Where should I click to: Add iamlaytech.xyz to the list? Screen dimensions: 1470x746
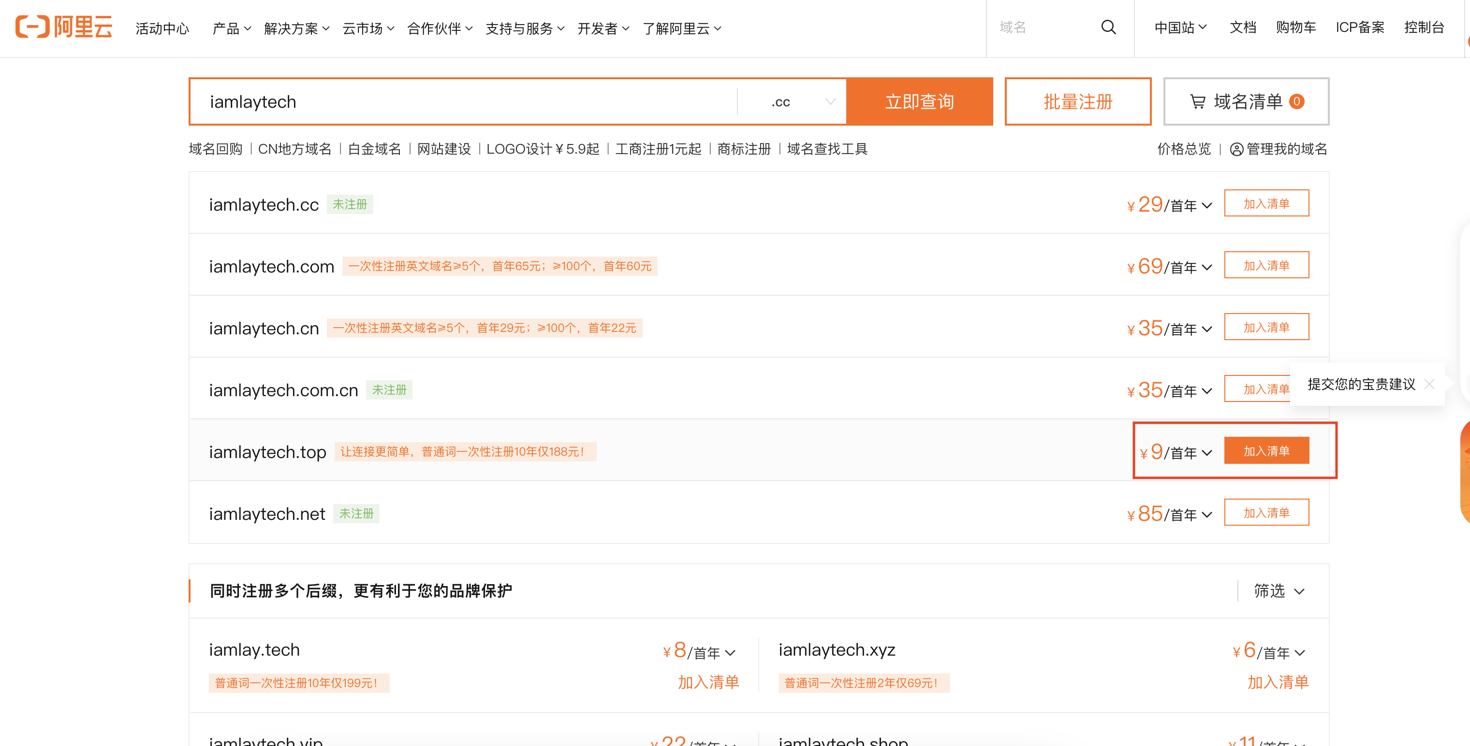pos(1278,682)
